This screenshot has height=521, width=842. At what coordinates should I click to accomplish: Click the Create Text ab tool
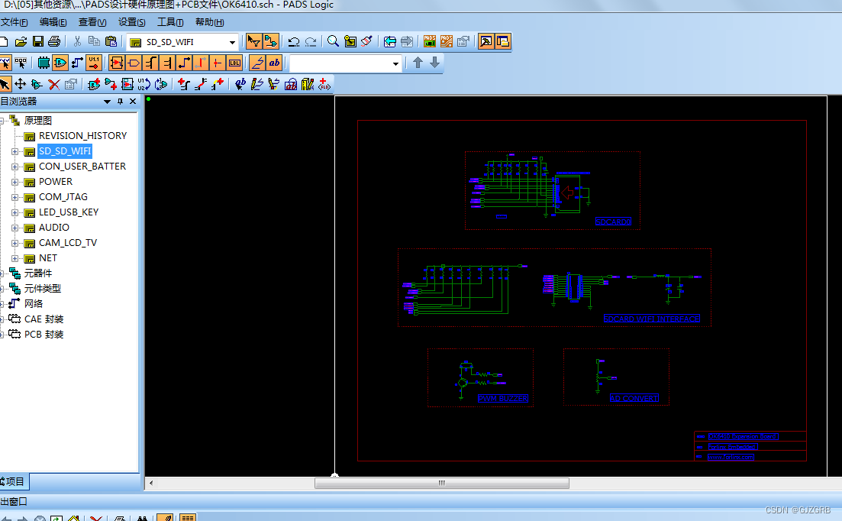[240, 84]
